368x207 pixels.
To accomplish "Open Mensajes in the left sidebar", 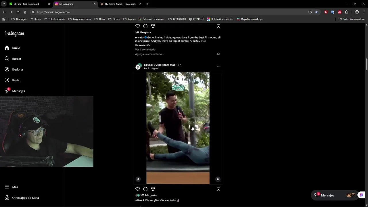I will [x=15, y=91].
